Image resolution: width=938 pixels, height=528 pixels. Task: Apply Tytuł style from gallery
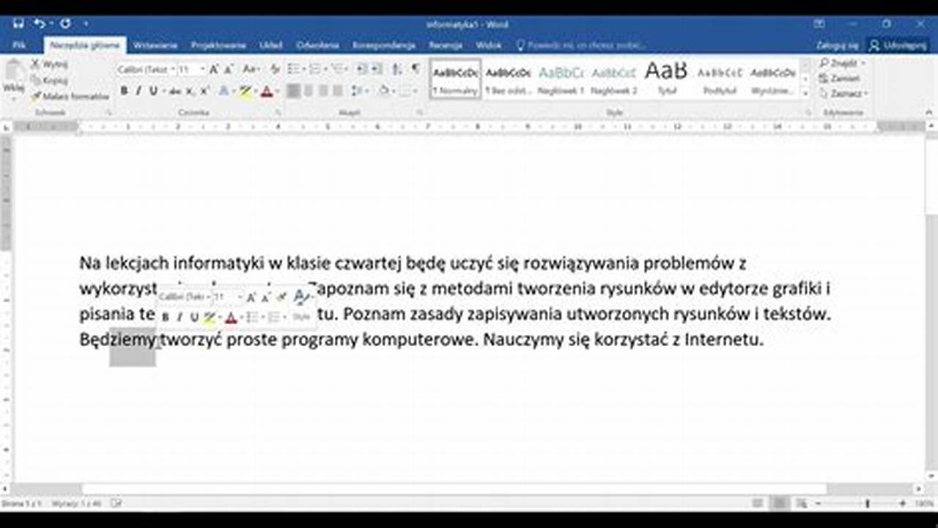pos(666,79)
